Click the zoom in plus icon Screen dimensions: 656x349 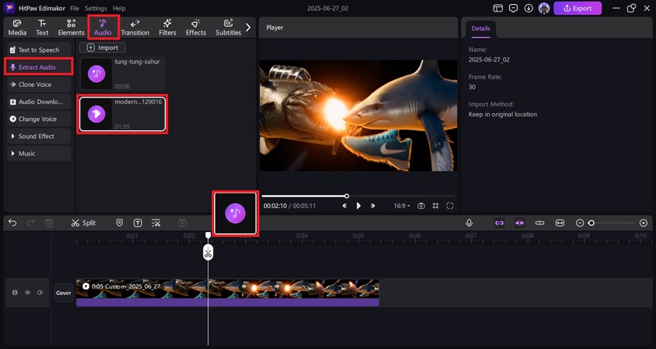click(x=644, y=223)
